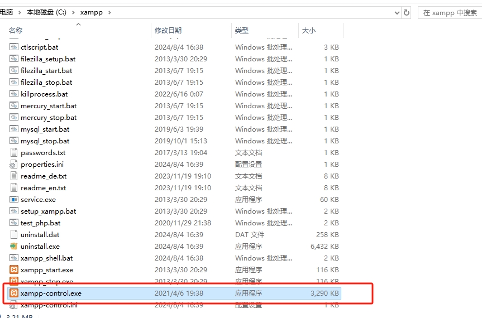Screen dimensions: 482x318
Task: Expand chevron after xampp in path
Action: [x=109, y=13]
